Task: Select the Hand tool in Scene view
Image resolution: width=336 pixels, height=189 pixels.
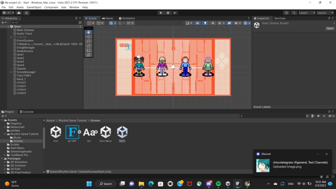Action: click(x=88, y=32)
